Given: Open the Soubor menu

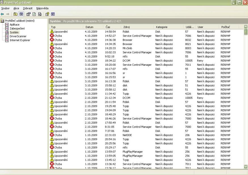Looking at the screenshot, I should pyautogui.click(x=6, y=8).
